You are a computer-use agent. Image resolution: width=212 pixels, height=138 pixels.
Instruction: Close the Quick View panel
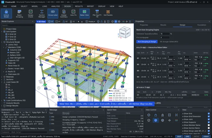tap(142, 110)
